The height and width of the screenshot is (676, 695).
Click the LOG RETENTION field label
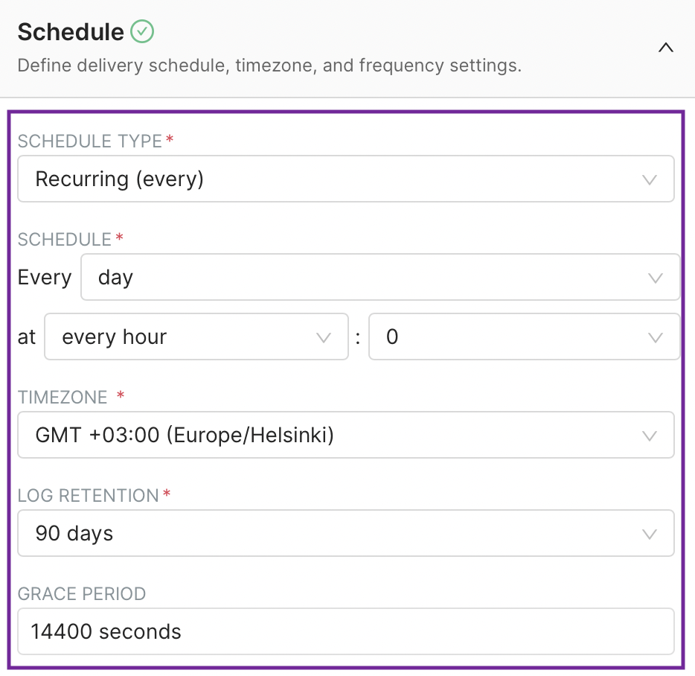pos(89,496)
